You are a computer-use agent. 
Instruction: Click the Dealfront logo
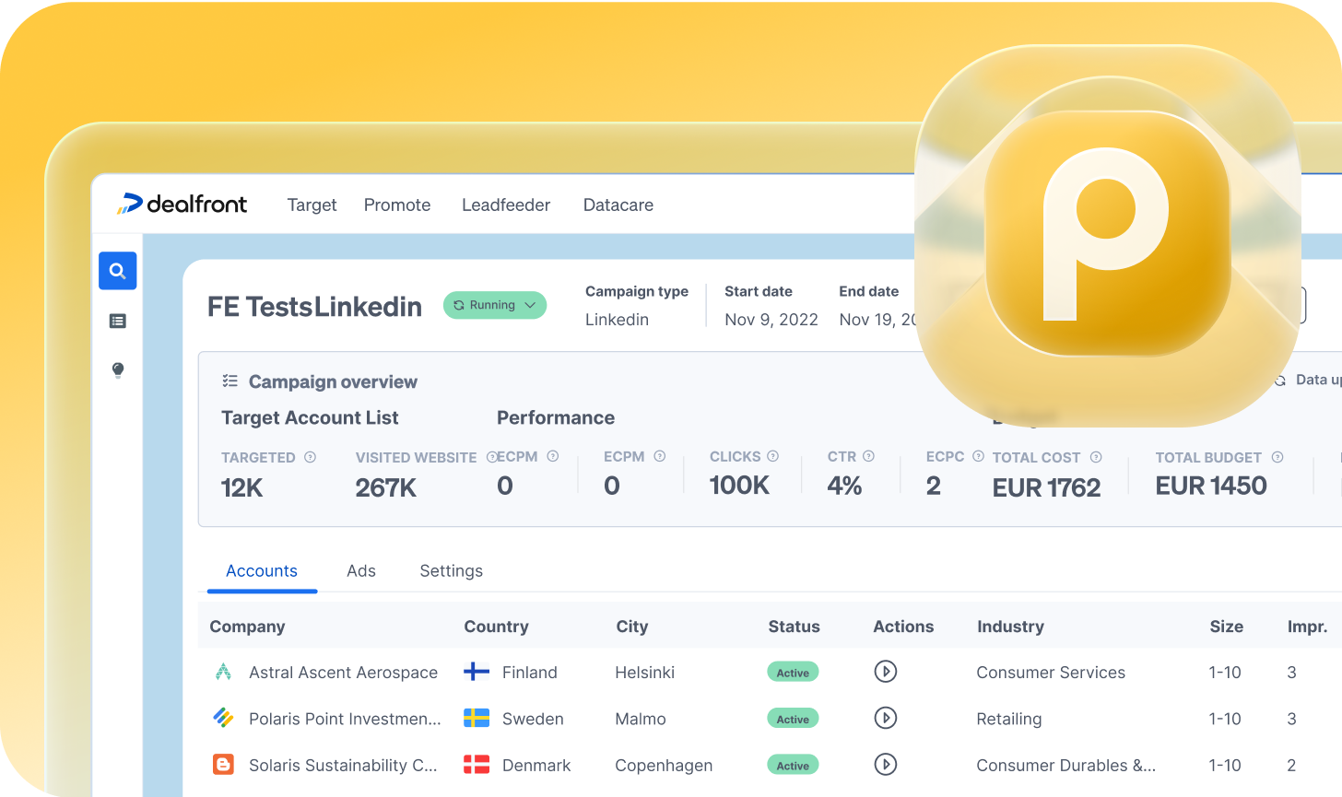point(182,204)
